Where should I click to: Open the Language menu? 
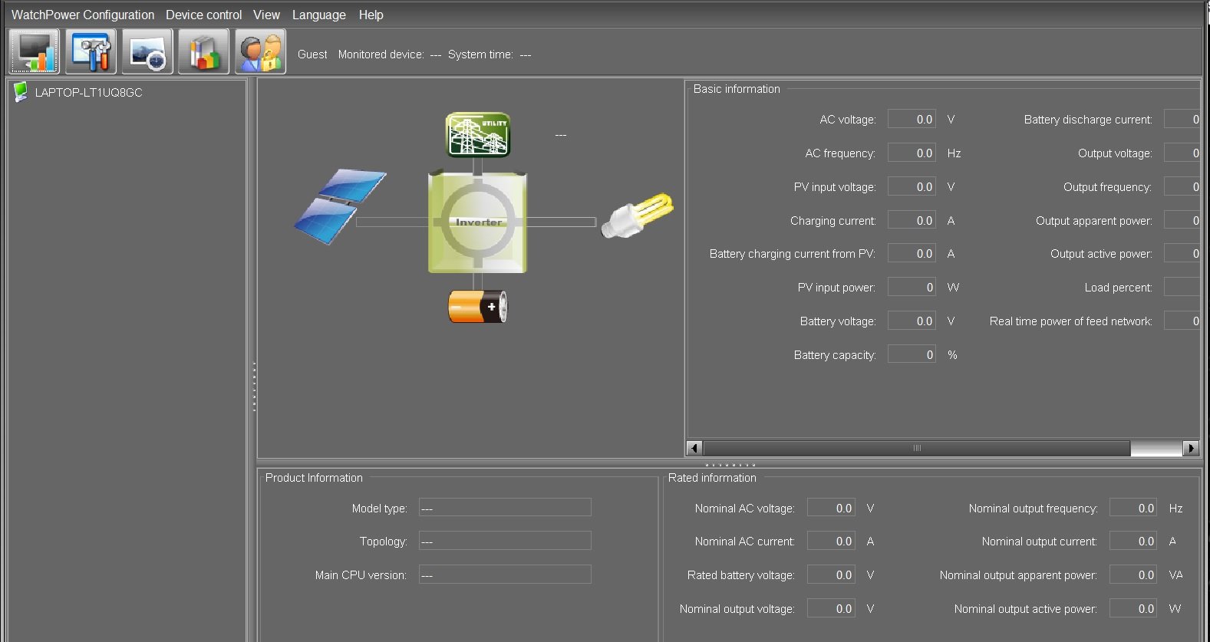pyautogui.click(x=318, y=15)
